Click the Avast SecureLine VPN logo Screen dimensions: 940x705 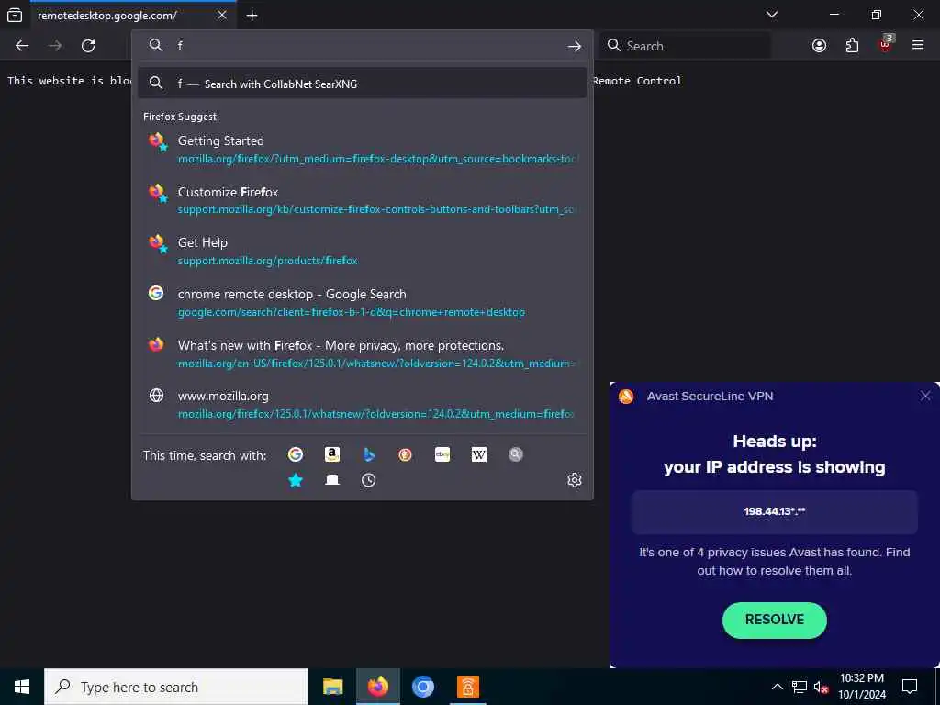(626, 397)
